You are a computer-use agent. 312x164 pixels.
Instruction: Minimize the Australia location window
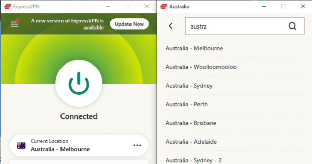(x=264, y=6)
